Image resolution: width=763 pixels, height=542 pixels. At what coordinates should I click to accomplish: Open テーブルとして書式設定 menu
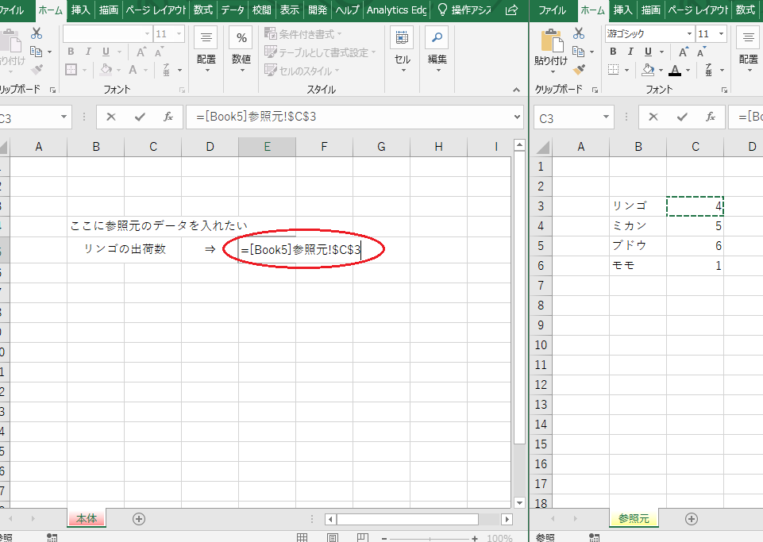(320, 52)
